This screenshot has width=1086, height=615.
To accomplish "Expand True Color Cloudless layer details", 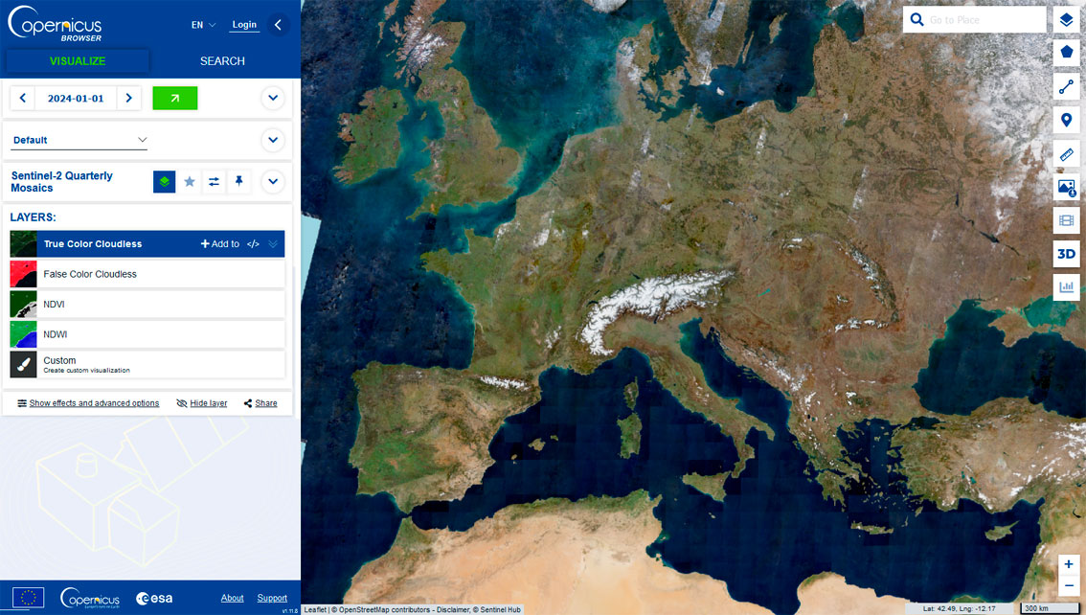I will click(273, 243).
